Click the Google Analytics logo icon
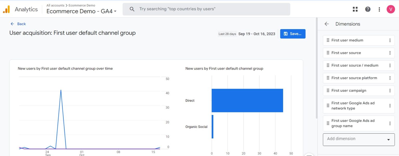Viewport: 399px width, 156px height. (6, 9)
